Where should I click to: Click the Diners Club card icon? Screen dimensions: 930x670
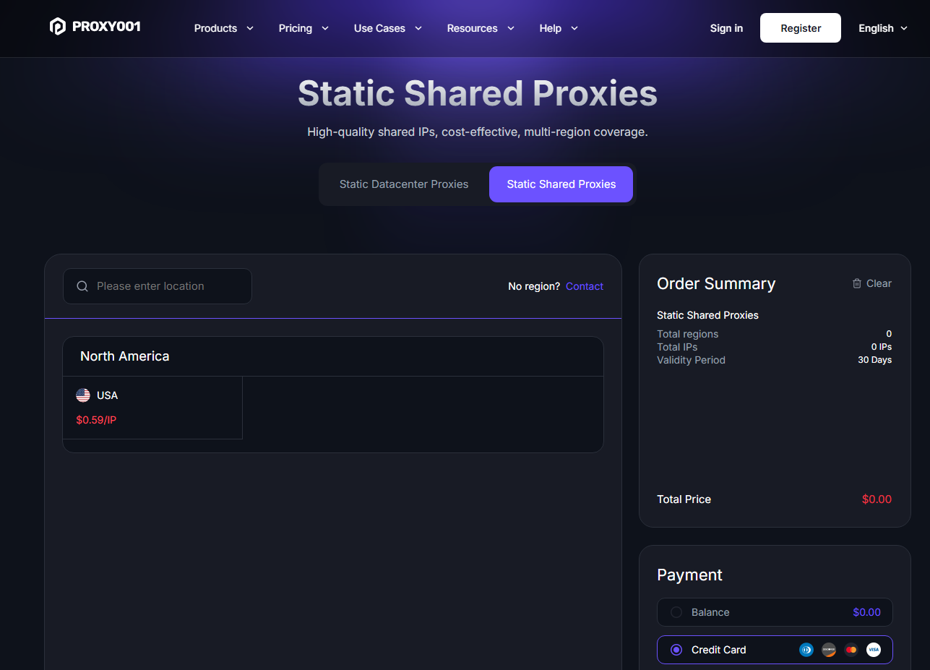(806, 650)
